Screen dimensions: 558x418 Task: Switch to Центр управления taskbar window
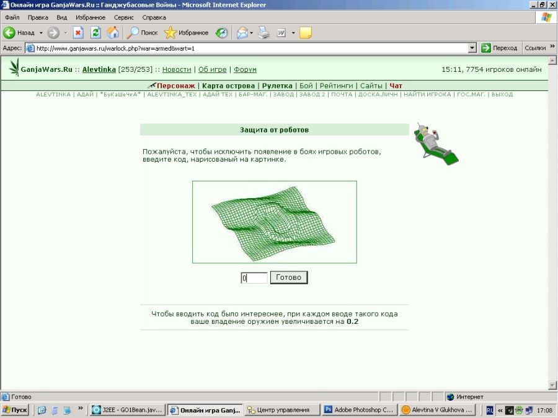[x=282, y=410]
